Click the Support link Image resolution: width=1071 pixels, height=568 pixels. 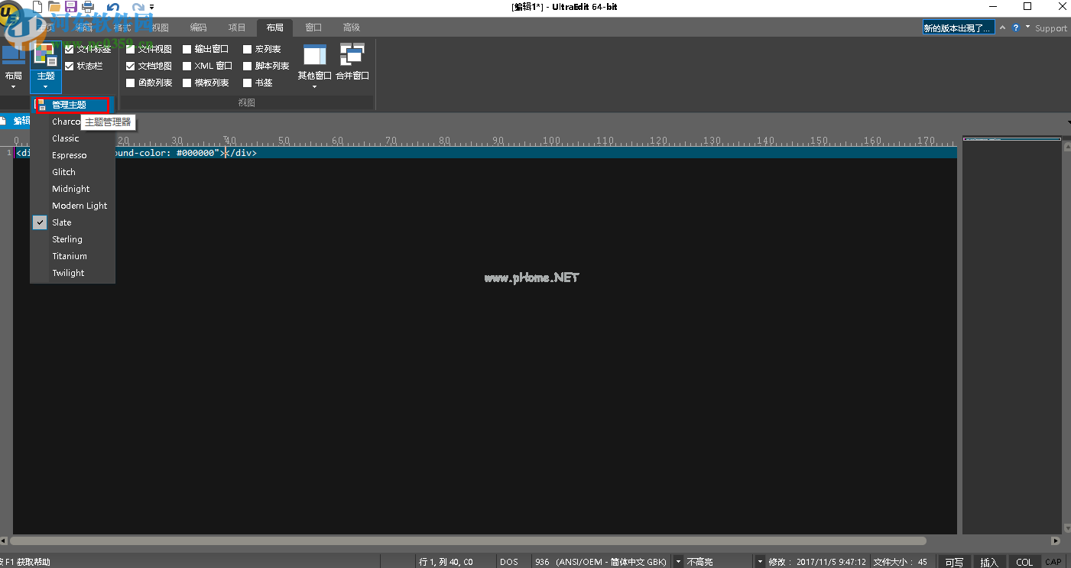point(1050,28)
